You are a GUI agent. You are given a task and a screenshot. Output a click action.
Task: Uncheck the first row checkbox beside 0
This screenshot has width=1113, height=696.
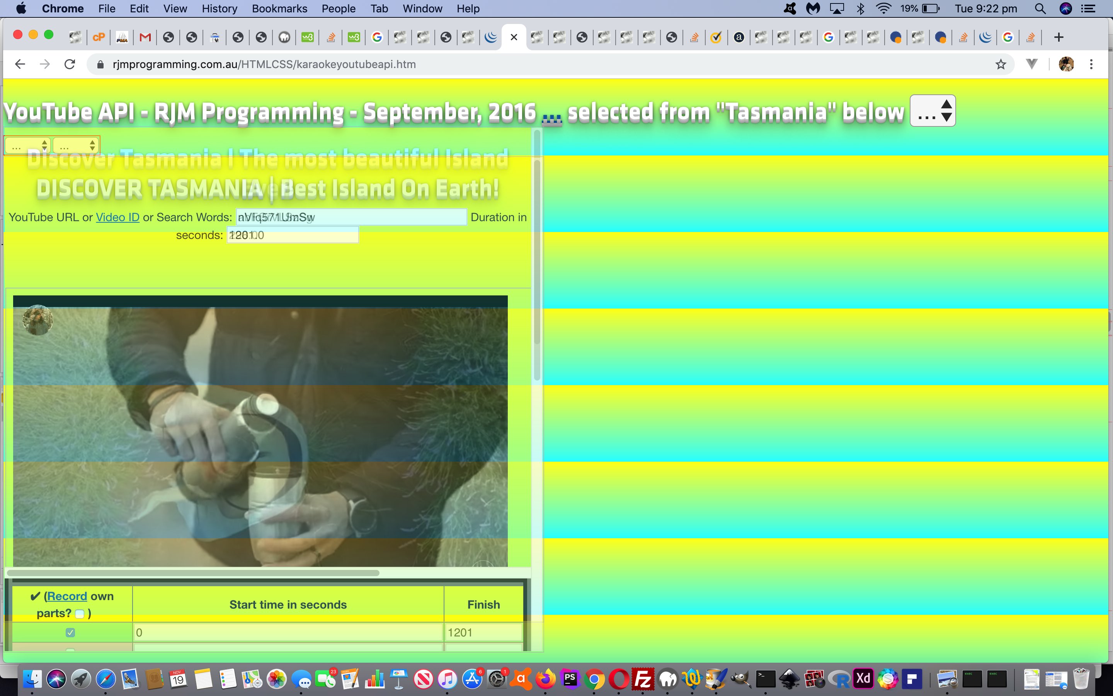coord(70,633)
